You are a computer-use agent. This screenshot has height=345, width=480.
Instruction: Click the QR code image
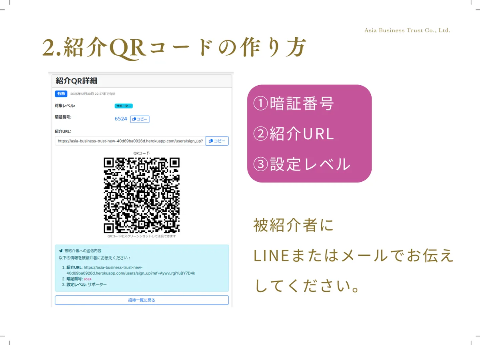[x=142, y=195]
